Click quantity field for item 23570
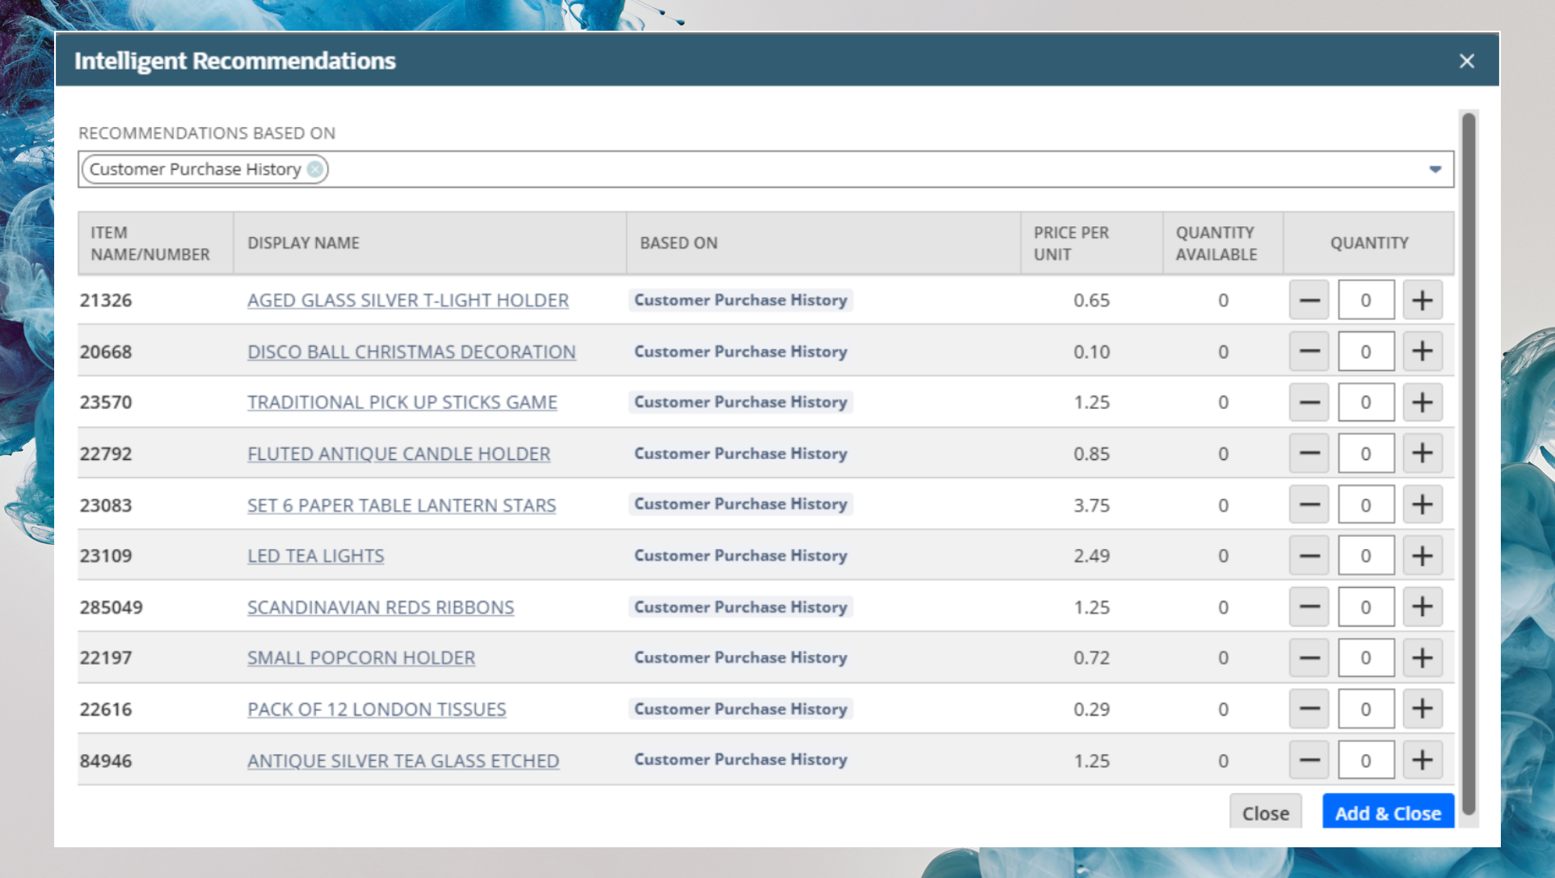 pyautogui.click(x=1366, y=402)
